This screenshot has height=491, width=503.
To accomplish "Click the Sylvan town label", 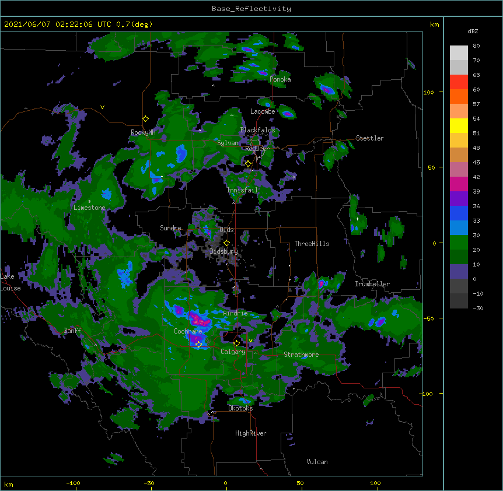I will [x=228, y=143].
